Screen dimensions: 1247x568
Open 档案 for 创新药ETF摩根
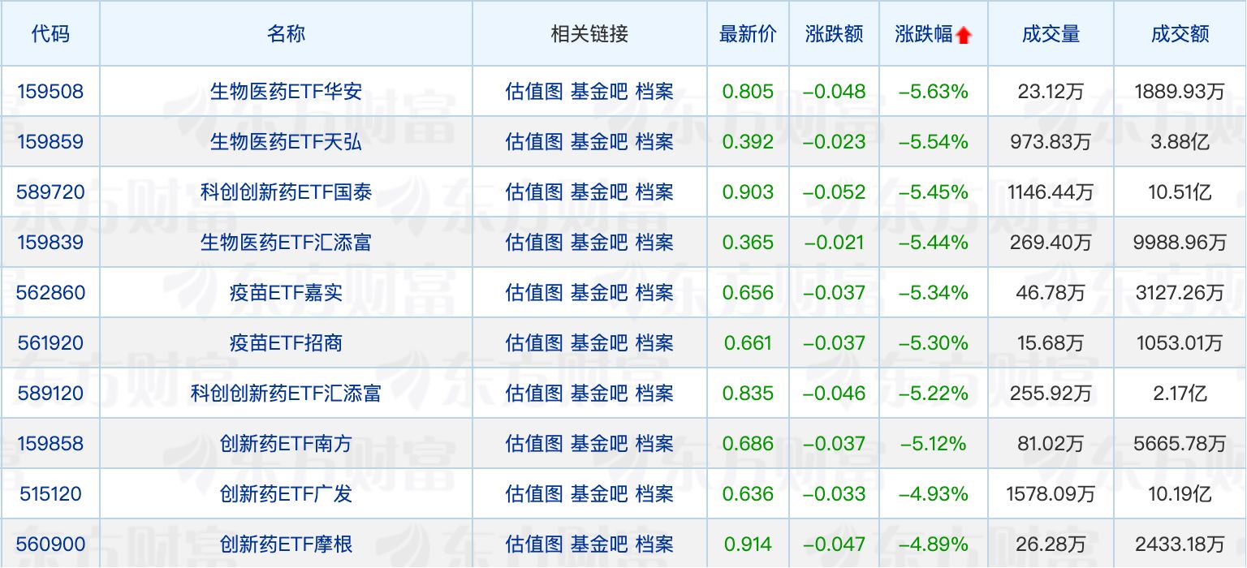tap(654, 544)
